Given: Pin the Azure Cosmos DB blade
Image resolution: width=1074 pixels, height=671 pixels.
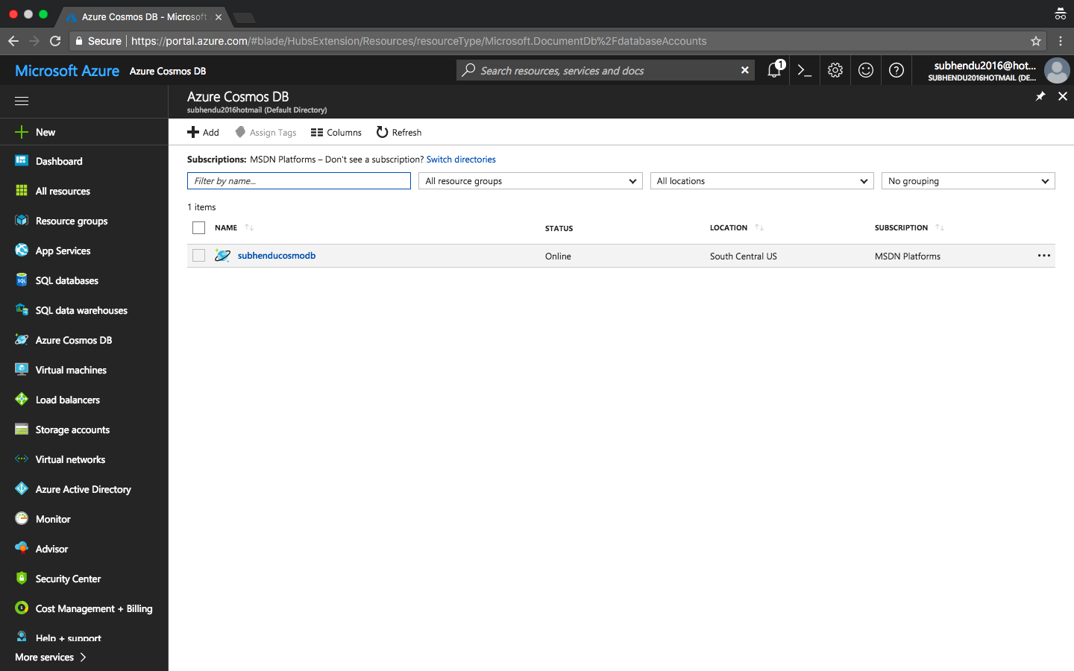Looking at the screenshot, I should (1040, 96).
